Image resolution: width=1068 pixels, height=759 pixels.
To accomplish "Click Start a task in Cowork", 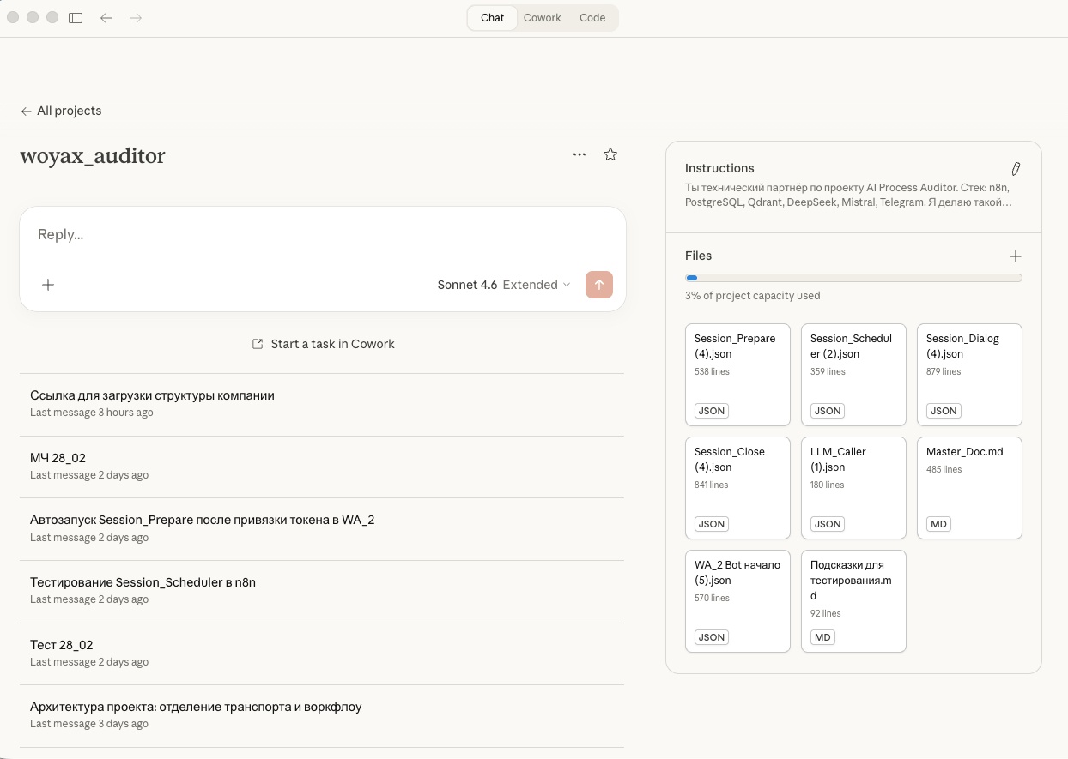I will [x=323, y=344].
